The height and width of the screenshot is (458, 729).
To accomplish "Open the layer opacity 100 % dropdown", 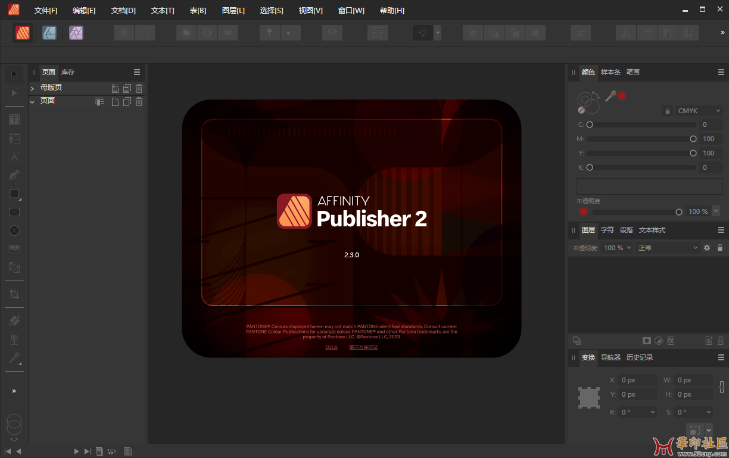I will click(x=618, y=248).
